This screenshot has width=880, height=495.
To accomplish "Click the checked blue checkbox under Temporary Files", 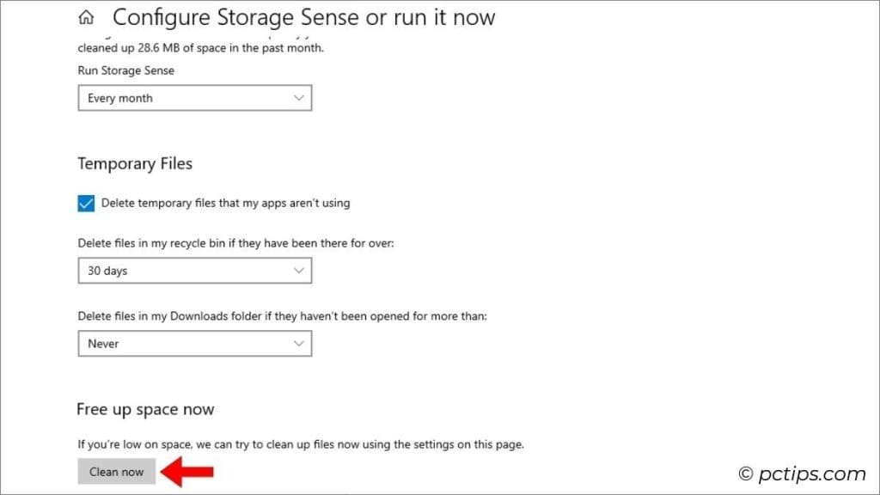I will pos(85,203).
